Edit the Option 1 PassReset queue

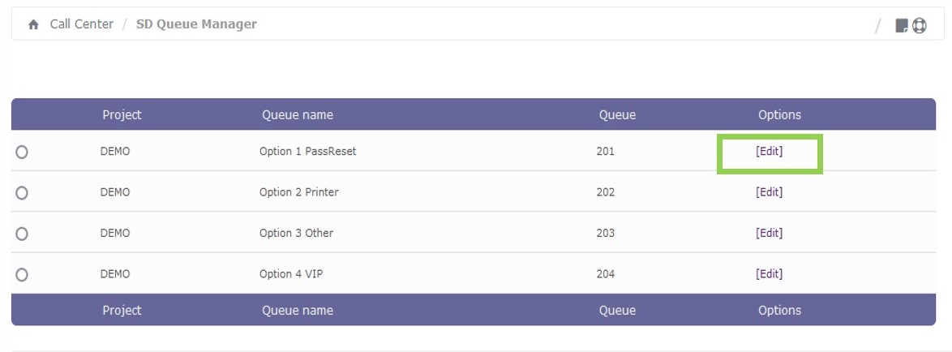click(x=769, y=151)
